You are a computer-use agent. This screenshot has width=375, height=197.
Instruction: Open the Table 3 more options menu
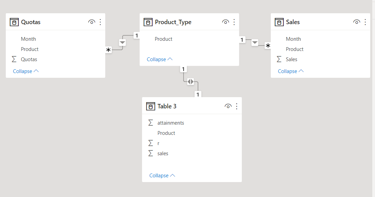(236, 106)
